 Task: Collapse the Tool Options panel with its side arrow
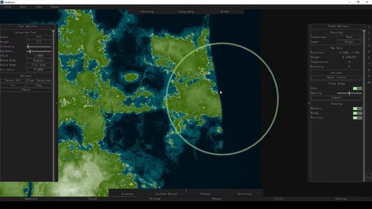56,103
